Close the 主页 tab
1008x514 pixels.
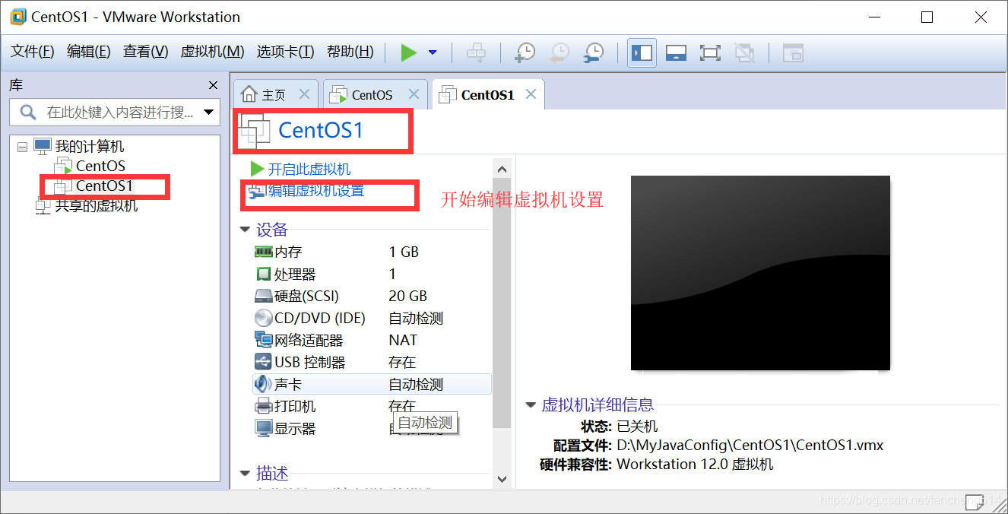coord(304,94)
